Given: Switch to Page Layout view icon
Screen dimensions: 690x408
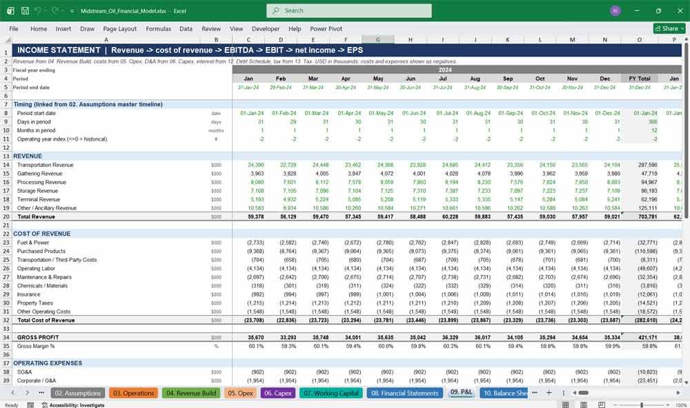Looking at the screenshot, I should tap(584, 405).
